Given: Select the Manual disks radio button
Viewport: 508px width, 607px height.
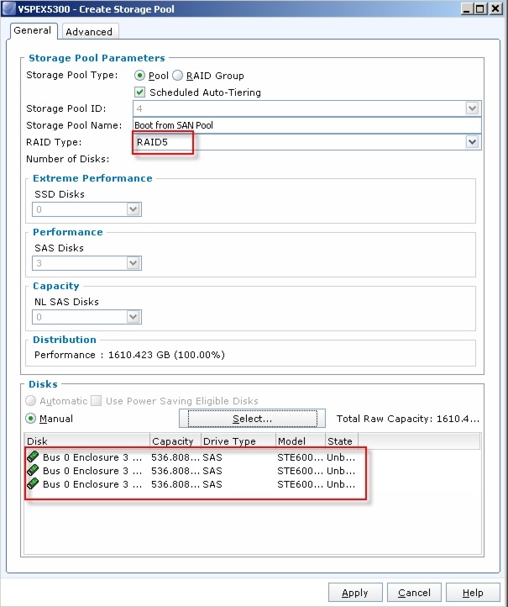Looking at the screenshot, I should (x=30, y=419).
